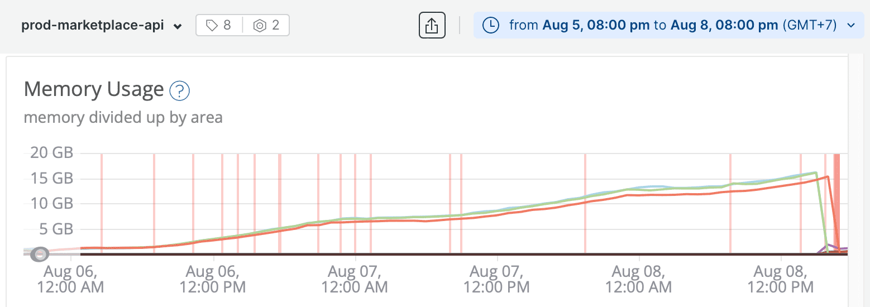This screenshot has width=870, height=307.
Task: Click the lone red marker before Aug 08 12:00 AM
Action: point(585,204)
